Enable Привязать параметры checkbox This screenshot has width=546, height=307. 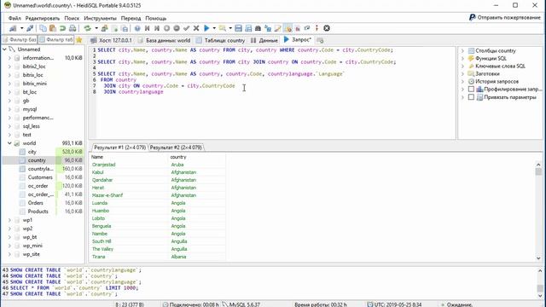click(x=471, y=97)
